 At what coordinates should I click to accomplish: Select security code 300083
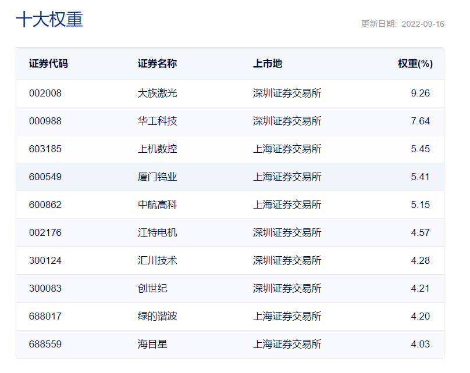tap(45, 288)
